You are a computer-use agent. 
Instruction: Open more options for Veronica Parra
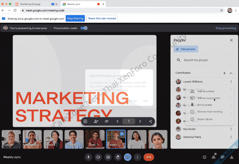point(231,137)
